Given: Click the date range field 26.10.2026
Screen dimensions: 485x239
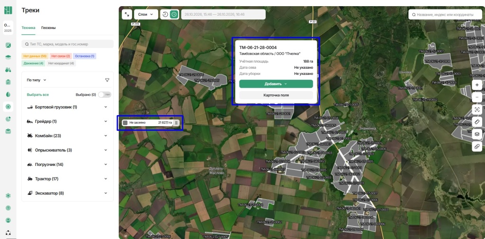Looking at the screenshot, I should [224, 14].
